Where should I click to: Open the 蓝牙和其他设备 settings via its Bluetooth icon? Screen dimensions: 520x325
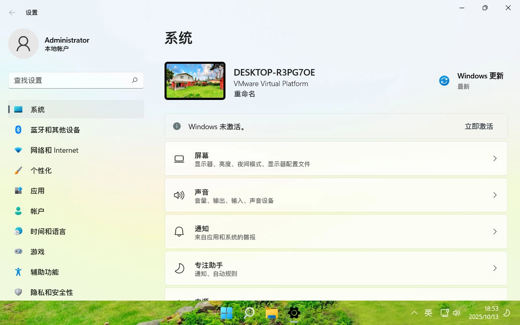point(18,130)
